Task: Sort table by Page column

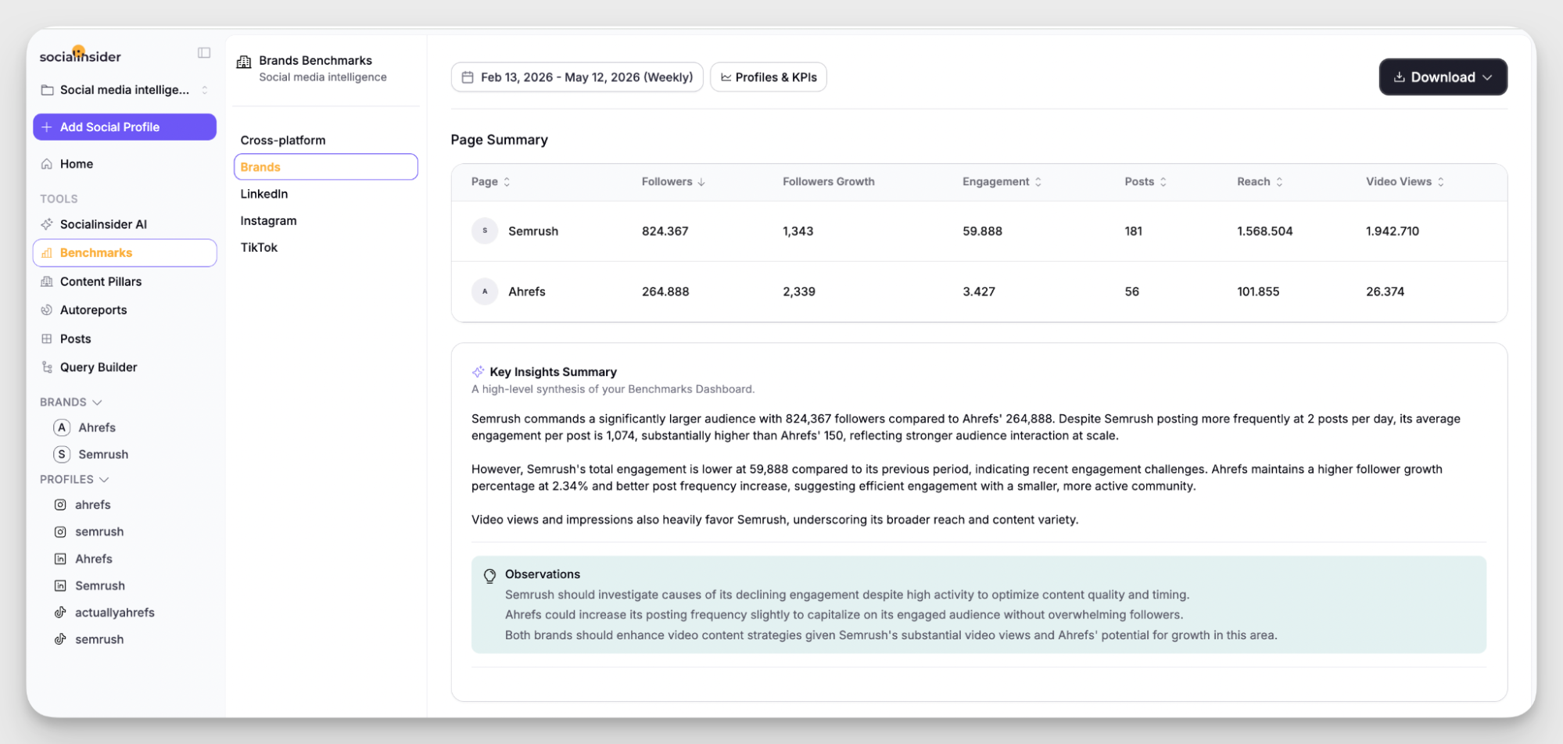Action: coord(491,182)
